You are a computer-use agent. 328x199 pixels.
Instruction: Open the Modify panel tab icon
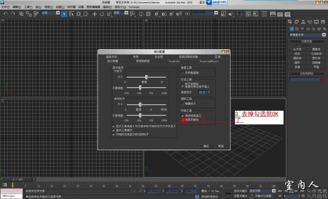(x=297, y=22)
